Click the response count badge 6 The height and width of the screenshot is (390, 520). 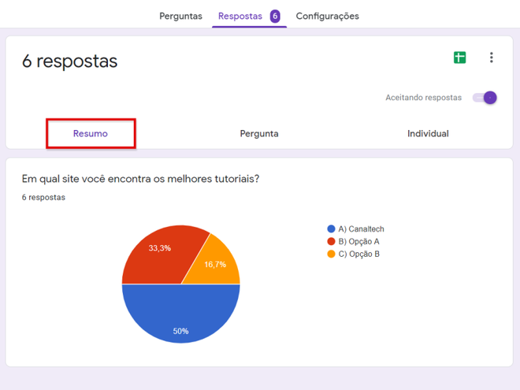click(275, 16)
